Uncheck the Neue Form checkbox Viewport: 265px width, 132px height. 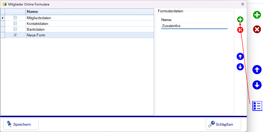pos(15,35)
